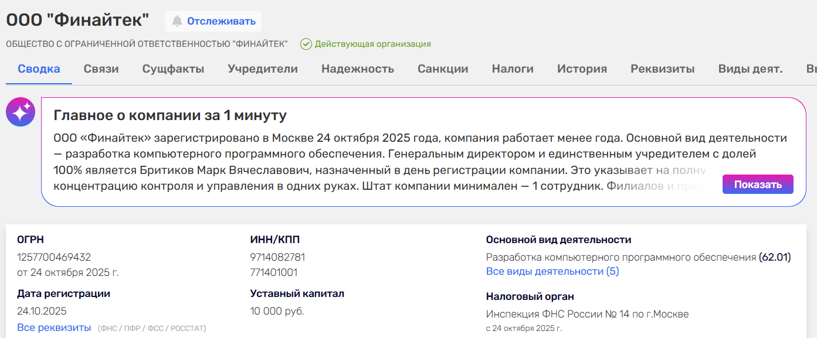Open the Санкции tab

443,69
